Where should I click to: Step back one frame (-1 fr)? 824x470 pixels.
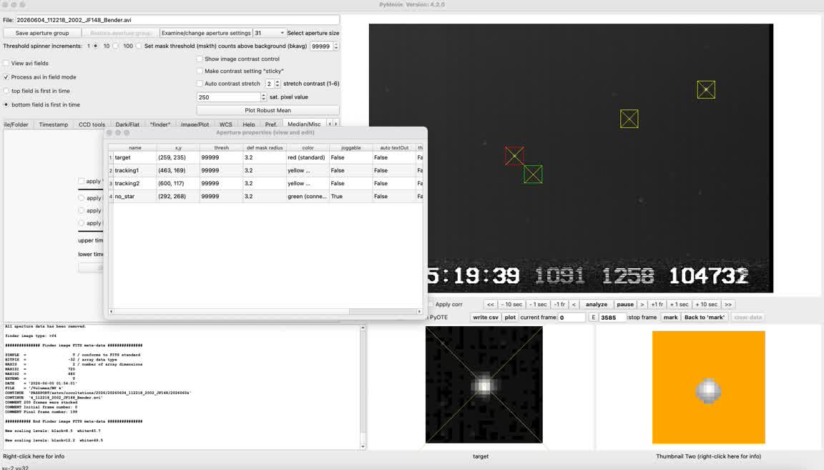pyautogui.click(x=559, y=305)
